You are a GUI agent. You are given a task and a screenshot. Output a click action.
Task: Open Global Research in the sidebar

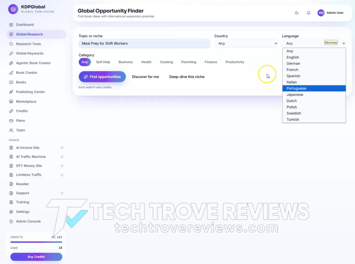(36, 34)
